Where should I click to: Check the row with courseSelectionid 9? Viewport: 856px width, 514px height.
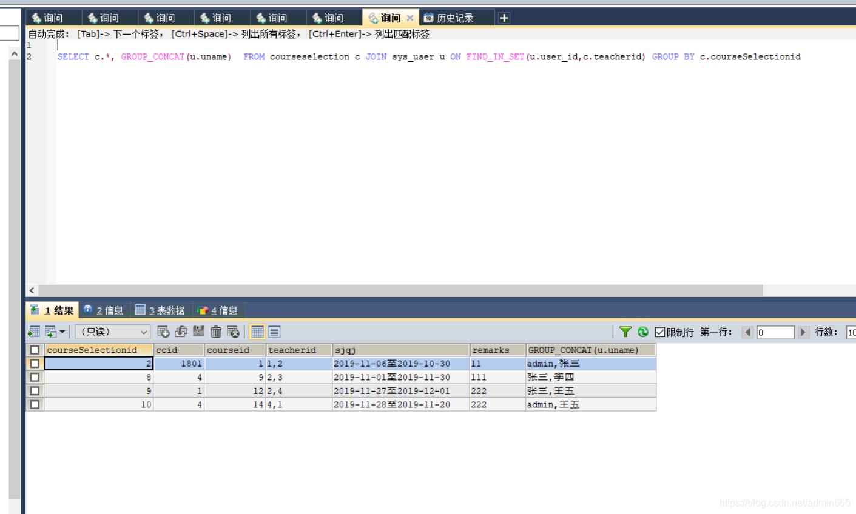click(35, 391)
